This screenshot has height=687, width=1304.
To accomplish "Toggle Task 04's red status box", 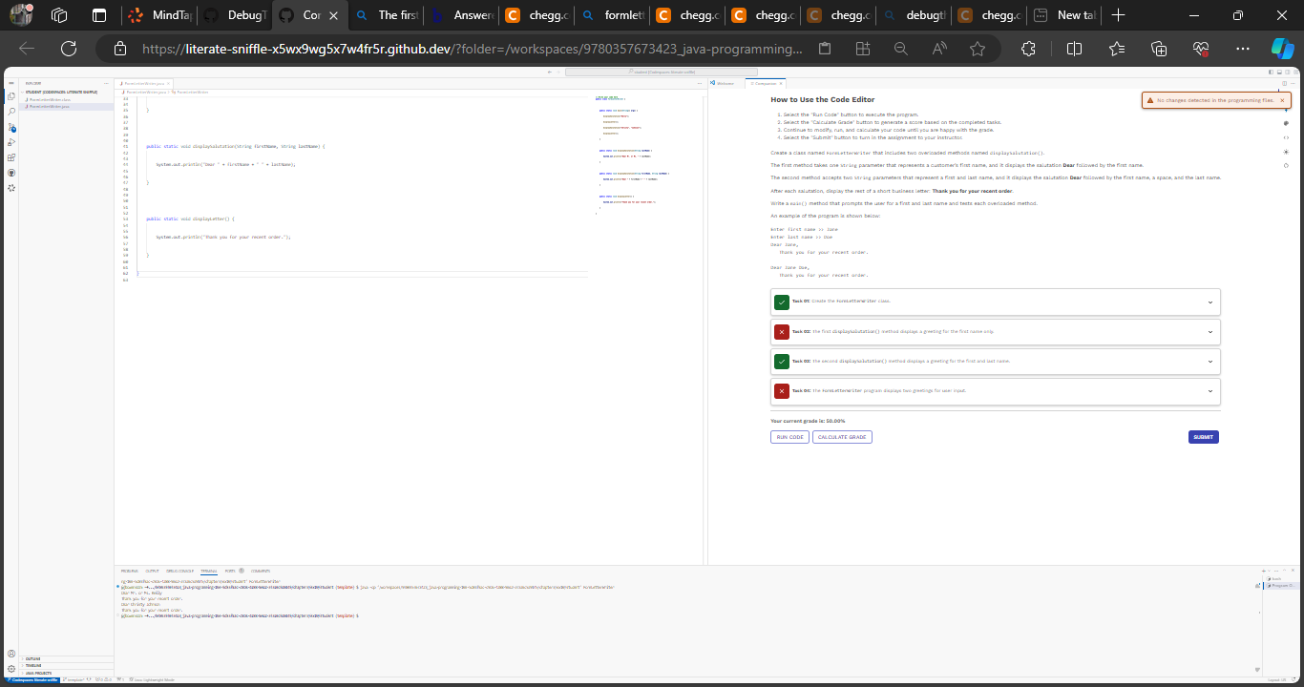I will (x=782, y=391).
